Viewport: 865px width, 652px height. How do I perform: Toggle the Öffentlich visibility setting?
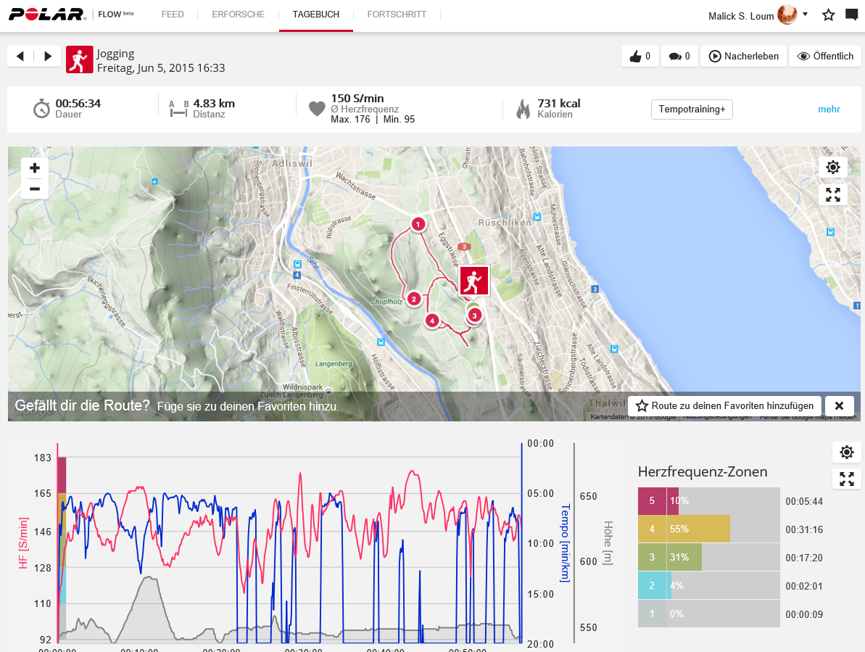point(825,57)
